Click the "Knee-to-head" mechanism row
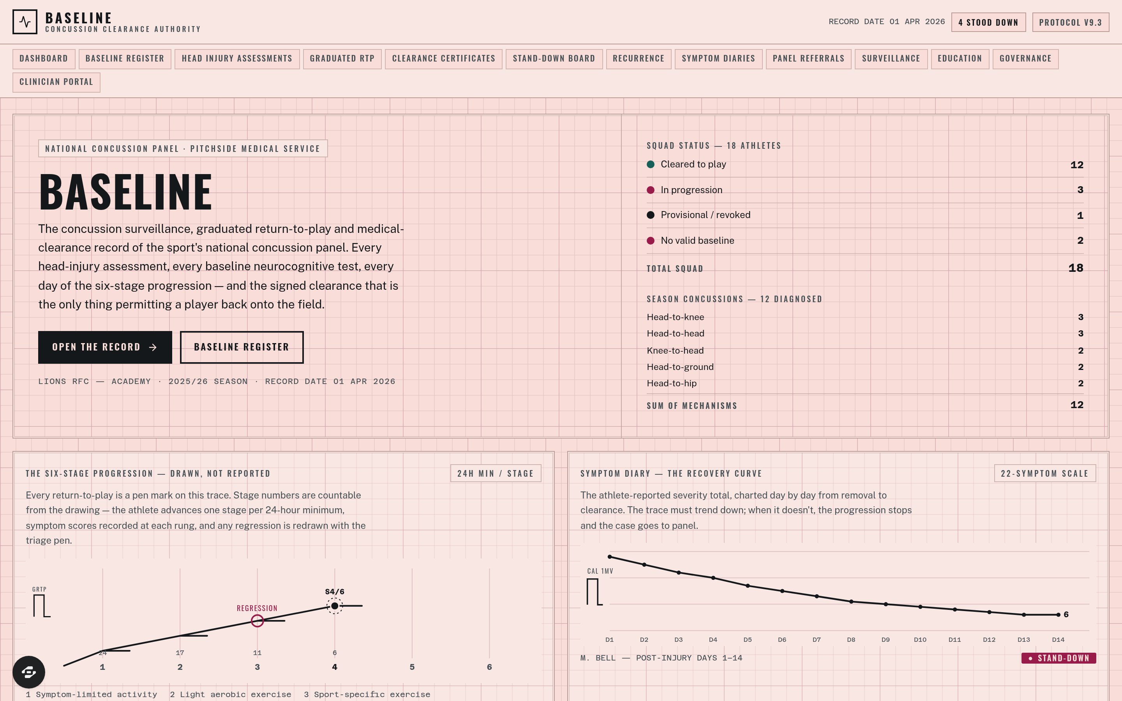The height and width of the screenshot is (701, 1122). 865,350
